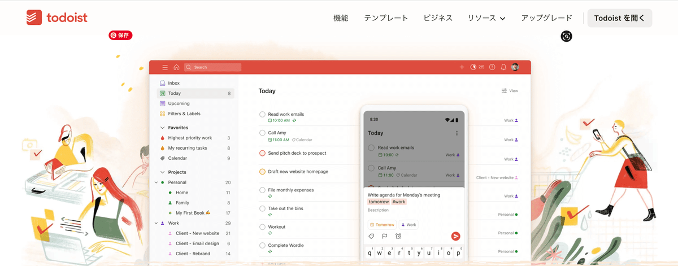This screenshot has width=678, height=266.
Task: Open the 機能 menu item
Action: point(341,18)
